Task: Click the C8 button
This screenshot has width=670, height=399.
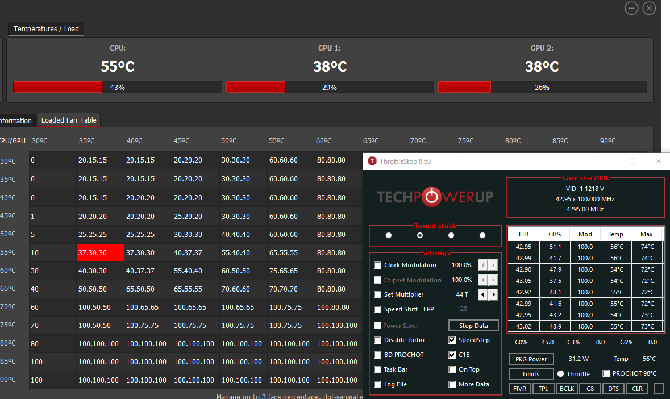Action: click(x=590, y=389)
